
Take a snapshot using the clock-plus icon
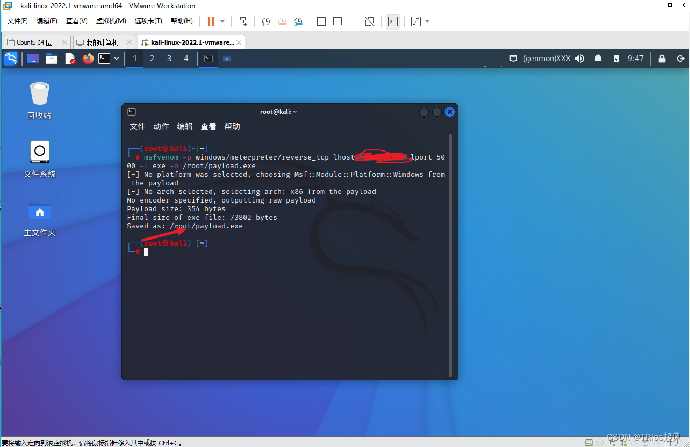(x=265, y=21)
